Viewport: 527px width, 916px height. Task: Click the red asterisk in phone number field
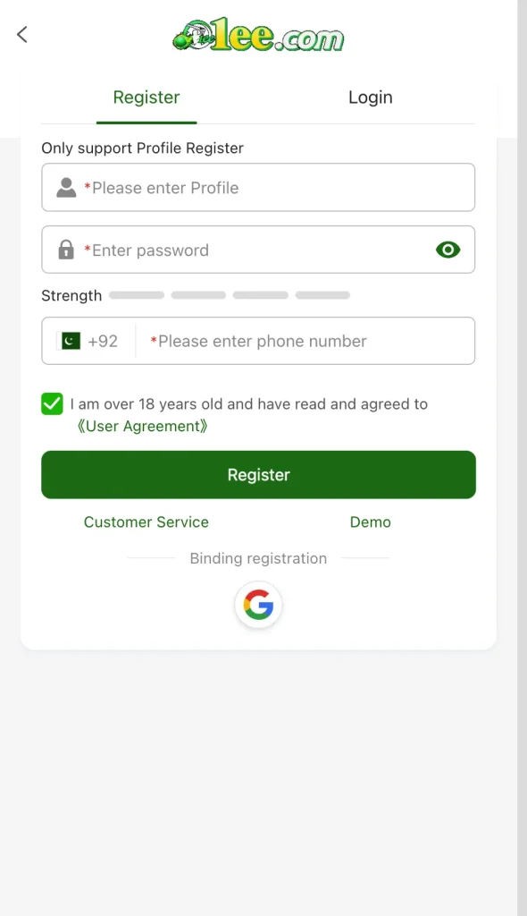(153, 341)
